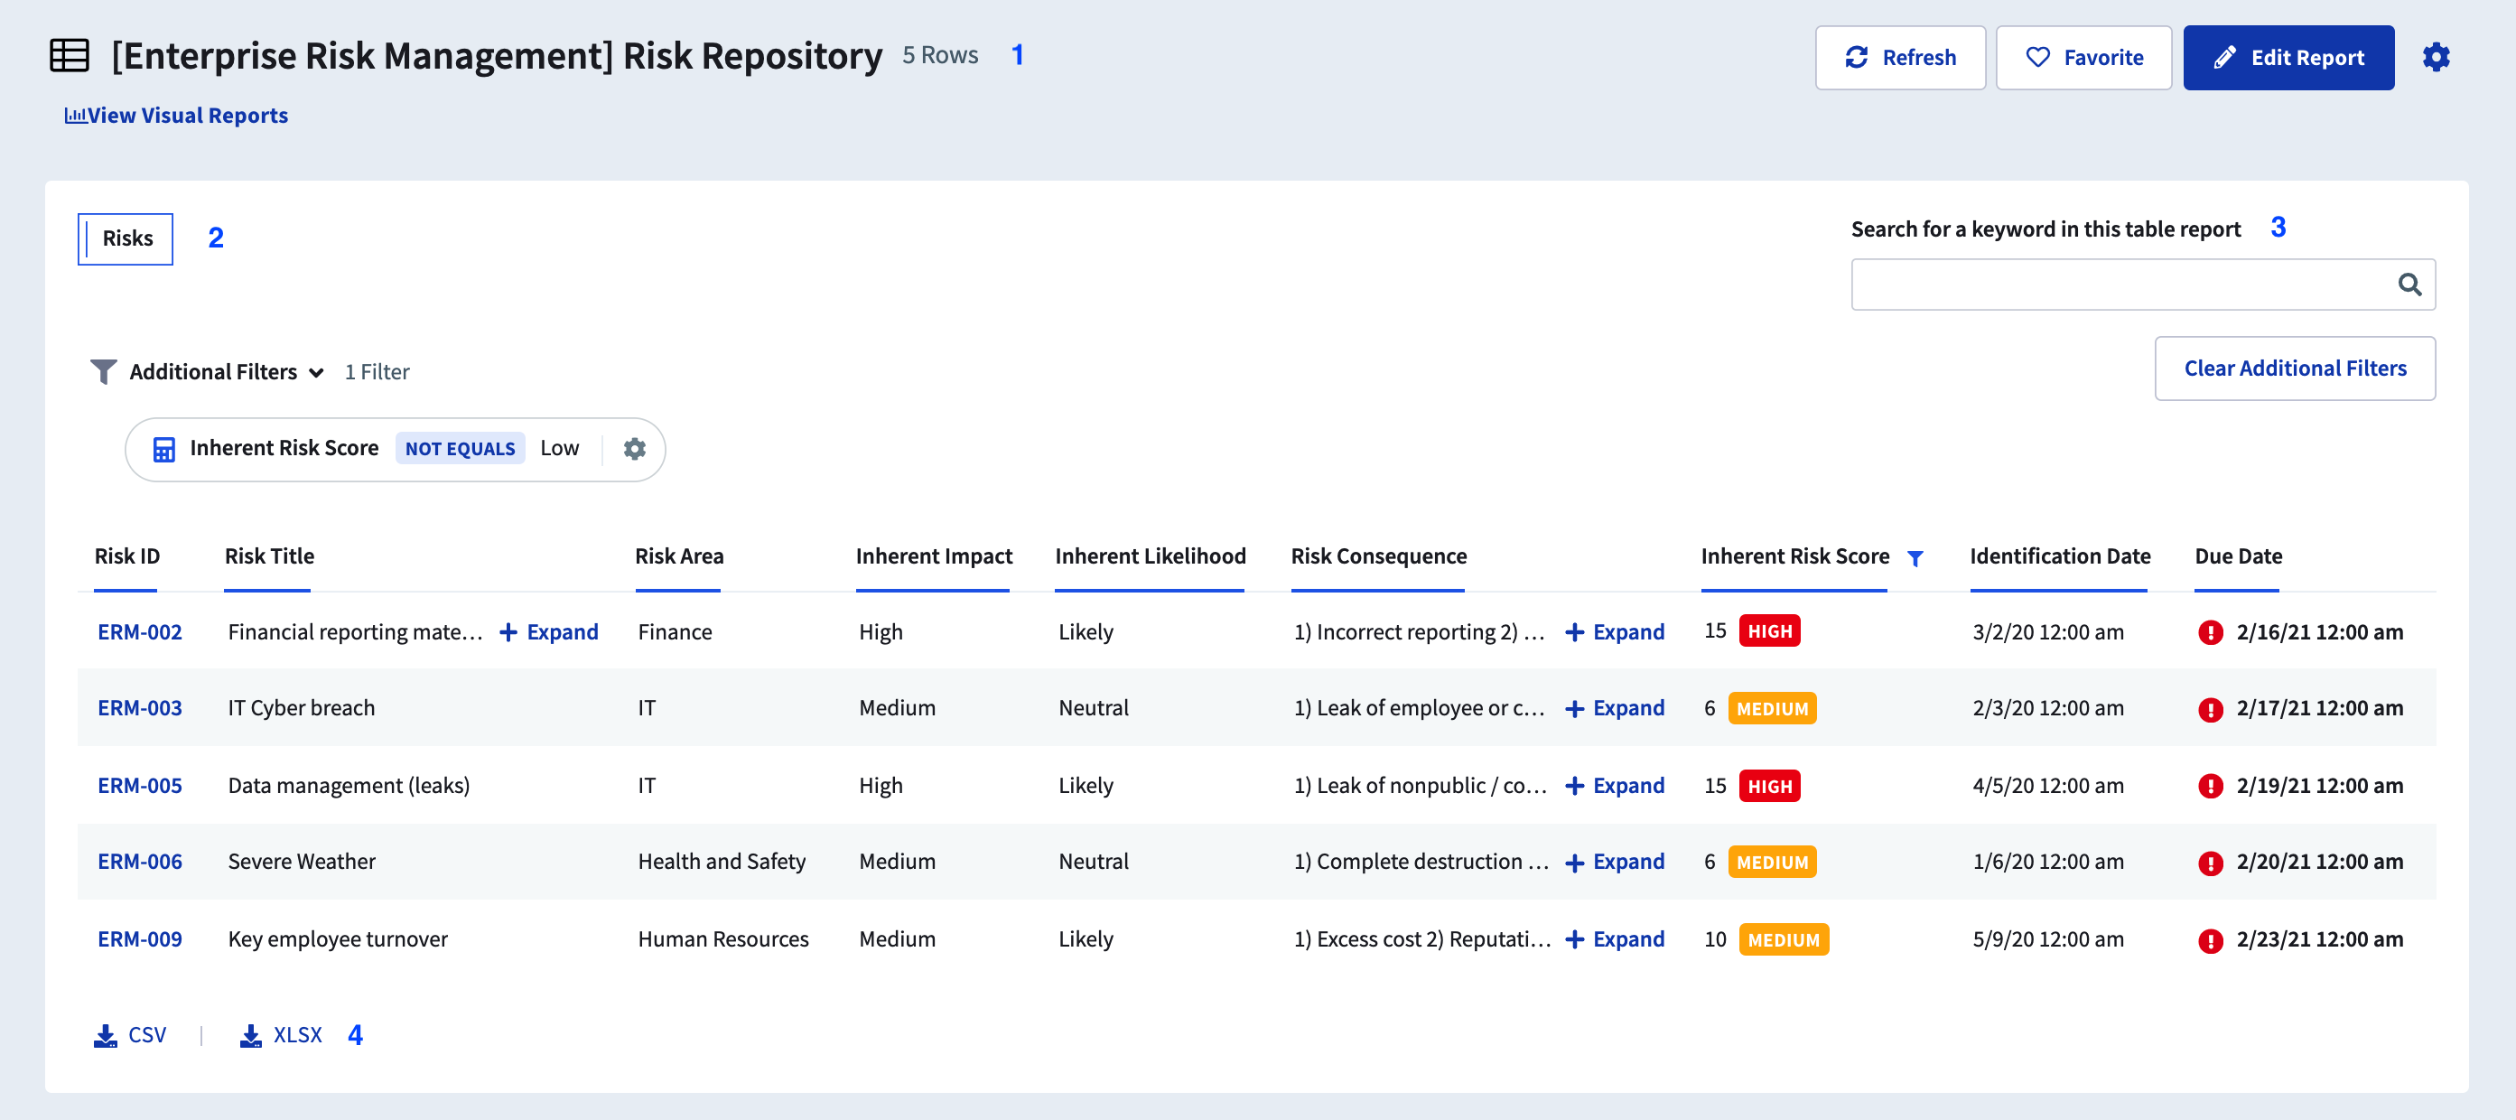Click the filter icon on Inherent Risk Score column
This screenshot has height=1120, width=2516.
click(1915, 557)
